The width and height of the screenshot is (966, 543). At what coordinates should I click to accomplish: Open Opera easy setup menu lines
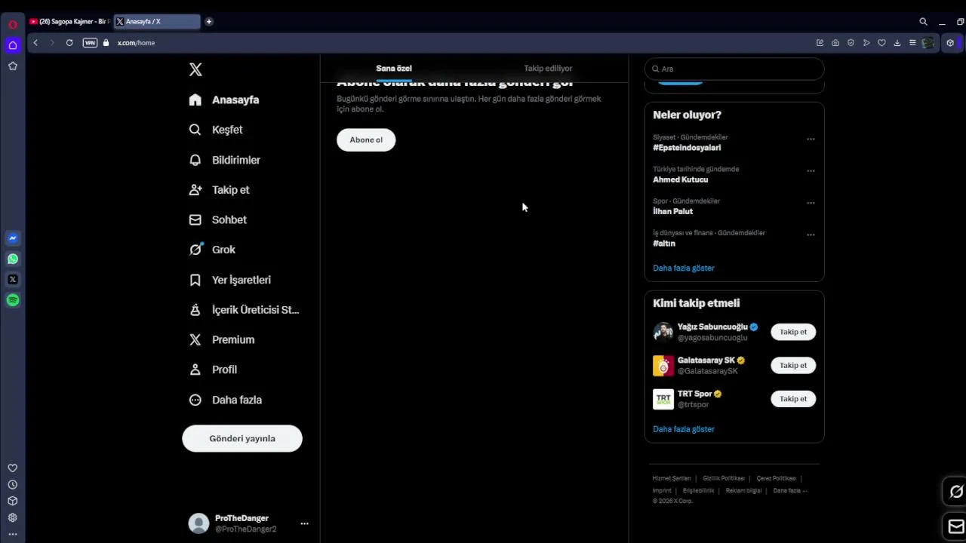(912, 43)
